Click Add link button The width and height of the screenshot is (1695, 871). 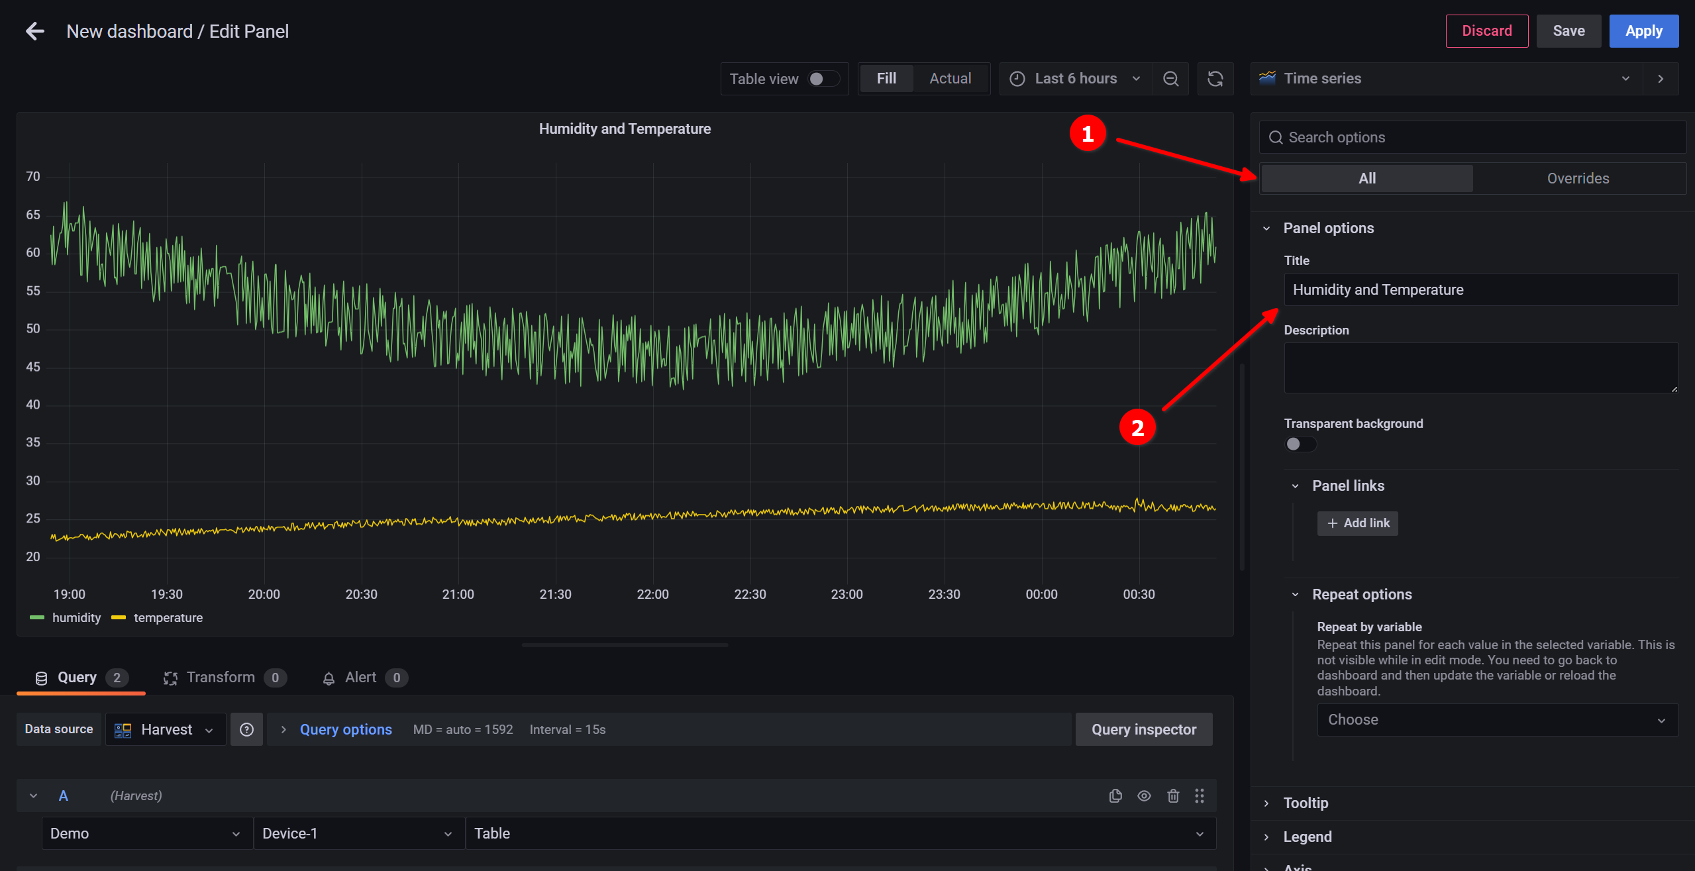pos(1357,523)
